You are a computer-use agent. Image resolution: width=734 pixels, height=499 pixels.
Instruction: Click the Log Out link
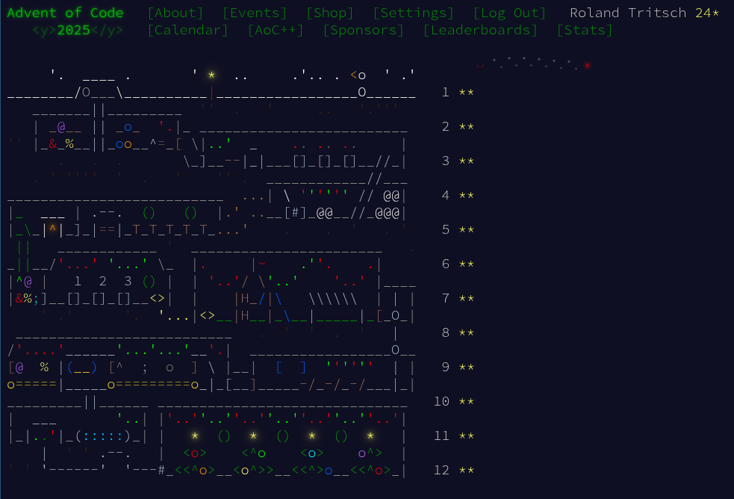coord(510,13)
